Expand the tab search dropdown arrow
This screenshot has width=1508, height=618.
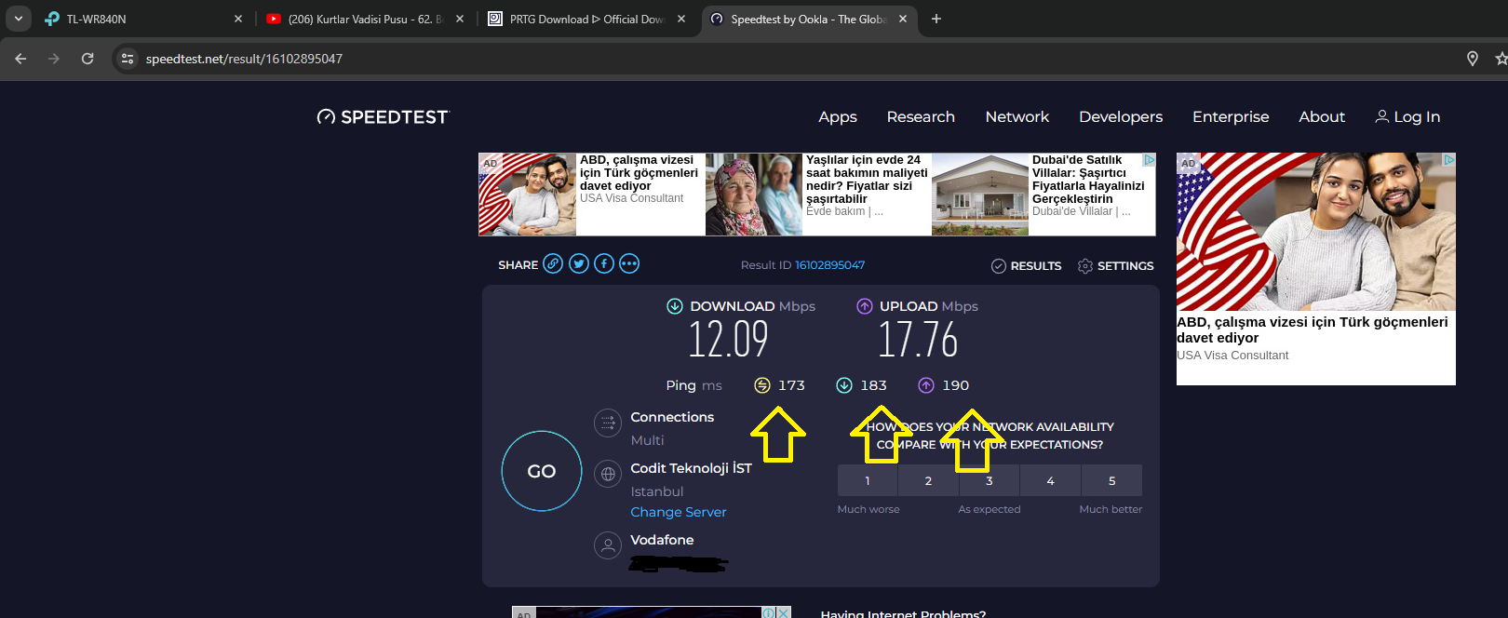[x=19, y=19]
